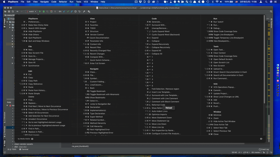Click the 'Preferences...' shortcut entry

pos(34,22)
